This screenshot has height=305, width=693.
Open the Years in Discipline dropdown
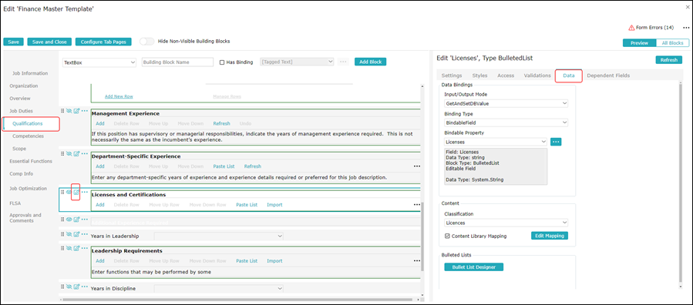click(219, 289)
